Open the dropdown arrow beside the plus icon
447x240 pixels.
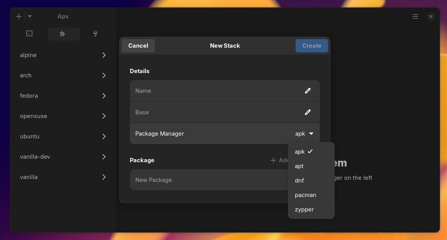[30, 16]
